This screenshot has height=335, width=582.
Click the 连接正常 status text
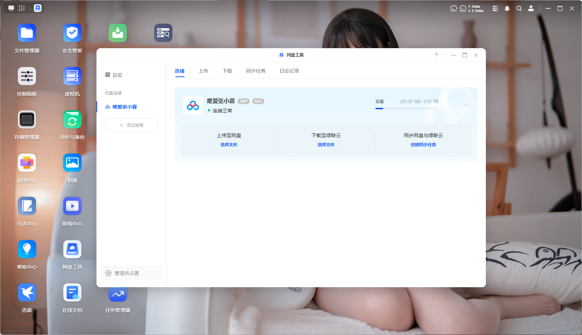point(222,111)
